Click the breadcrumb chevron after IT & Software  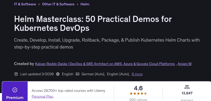click(39, 4)
